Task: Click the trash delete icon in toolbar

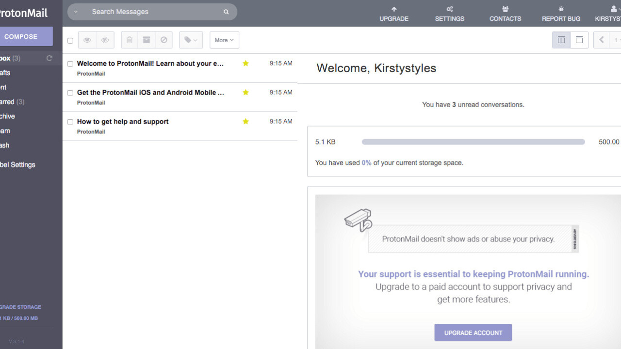Action: 129,40
